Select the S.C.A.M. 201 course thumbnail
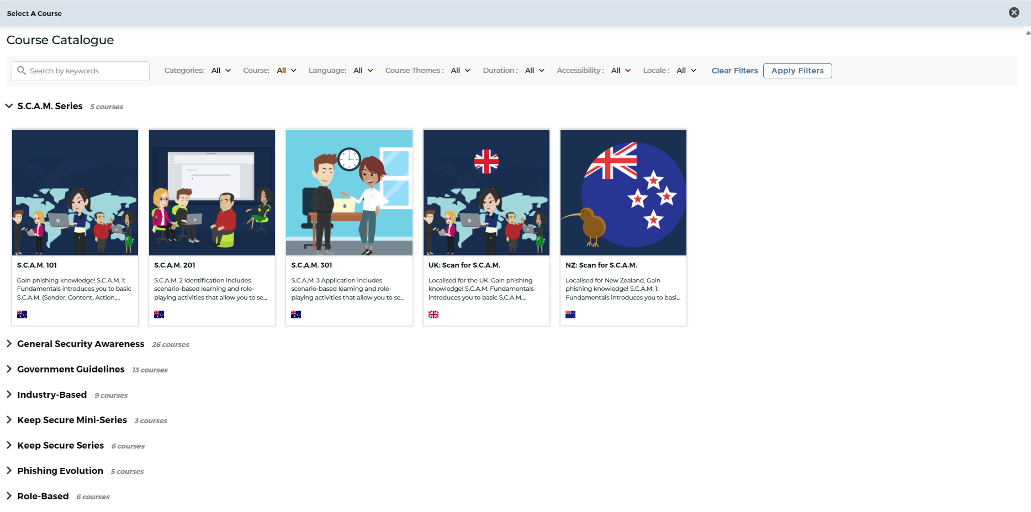The height and width of the screenshot is (512, 1031). [212, 193]
